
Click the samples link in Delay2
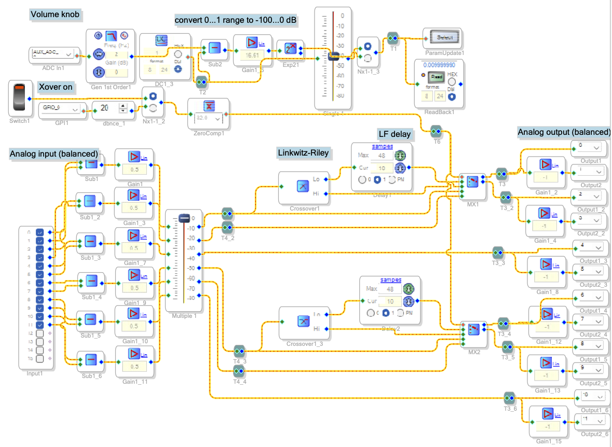point(391,280)
